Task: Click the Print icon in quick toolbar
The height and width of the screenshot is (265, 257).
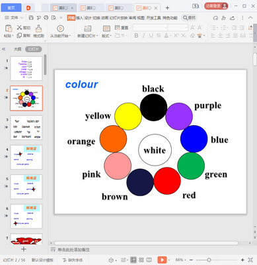Action: (46, 18)
